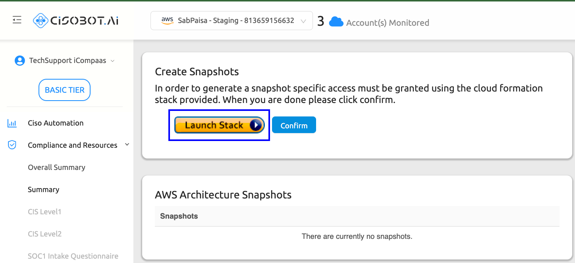This screenshot has height=263, width=575.
Task: Click the CISOBOT.AI logo
Action: (75, 20)
